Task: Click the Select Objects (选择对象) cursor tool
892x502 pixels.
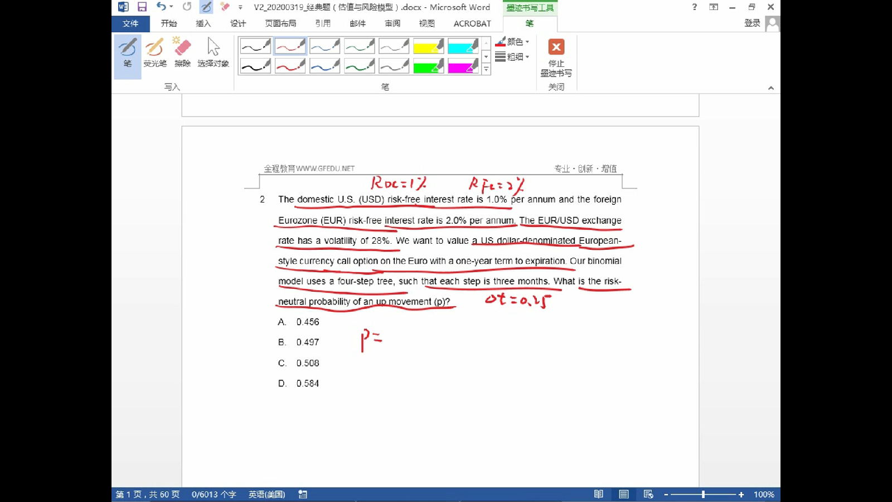Action: [x=213, y=53]
